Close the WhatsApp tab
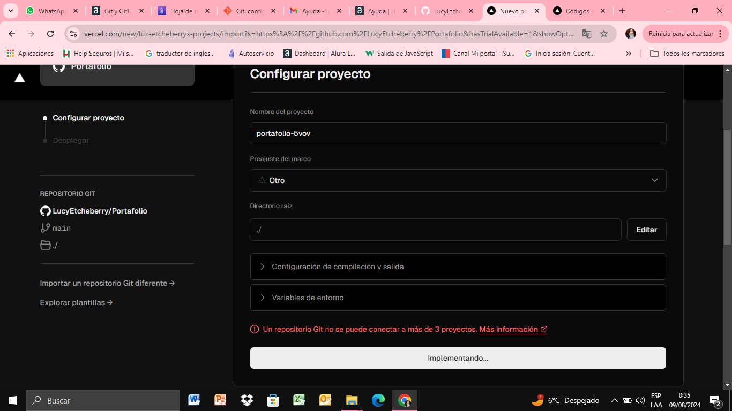 click(76, 11)
